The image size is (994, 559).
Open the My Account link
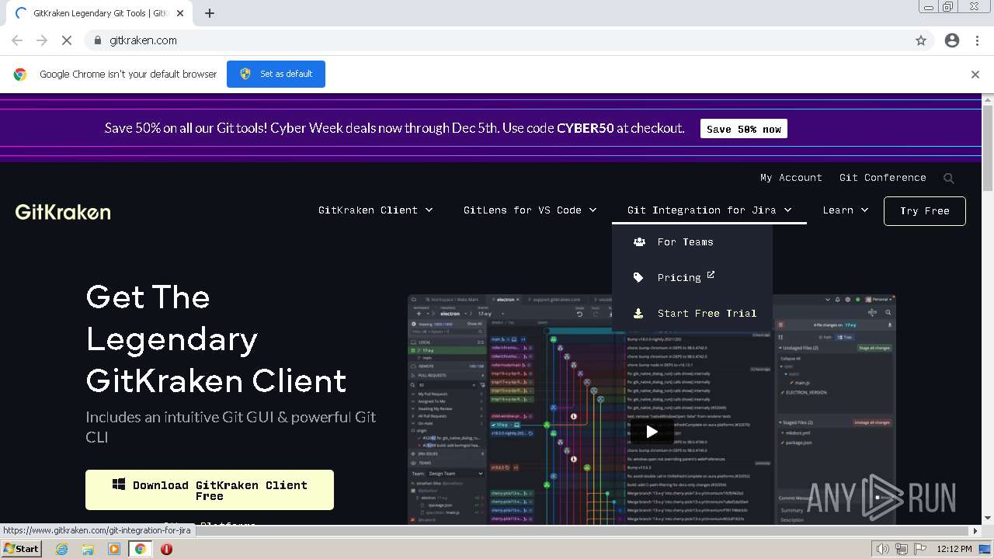(x=791, y=178)
